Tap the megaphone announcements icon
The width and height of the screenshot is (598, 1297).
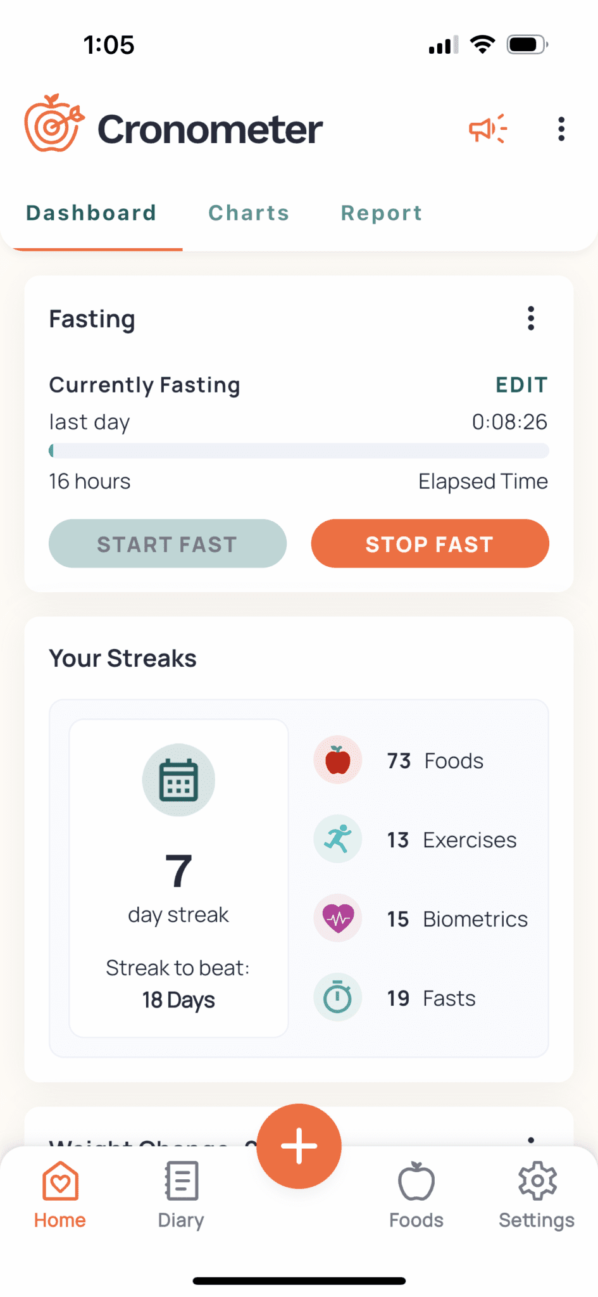[487, 129]
